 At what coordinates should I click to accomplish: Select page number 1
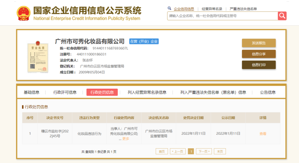point(191,151)
